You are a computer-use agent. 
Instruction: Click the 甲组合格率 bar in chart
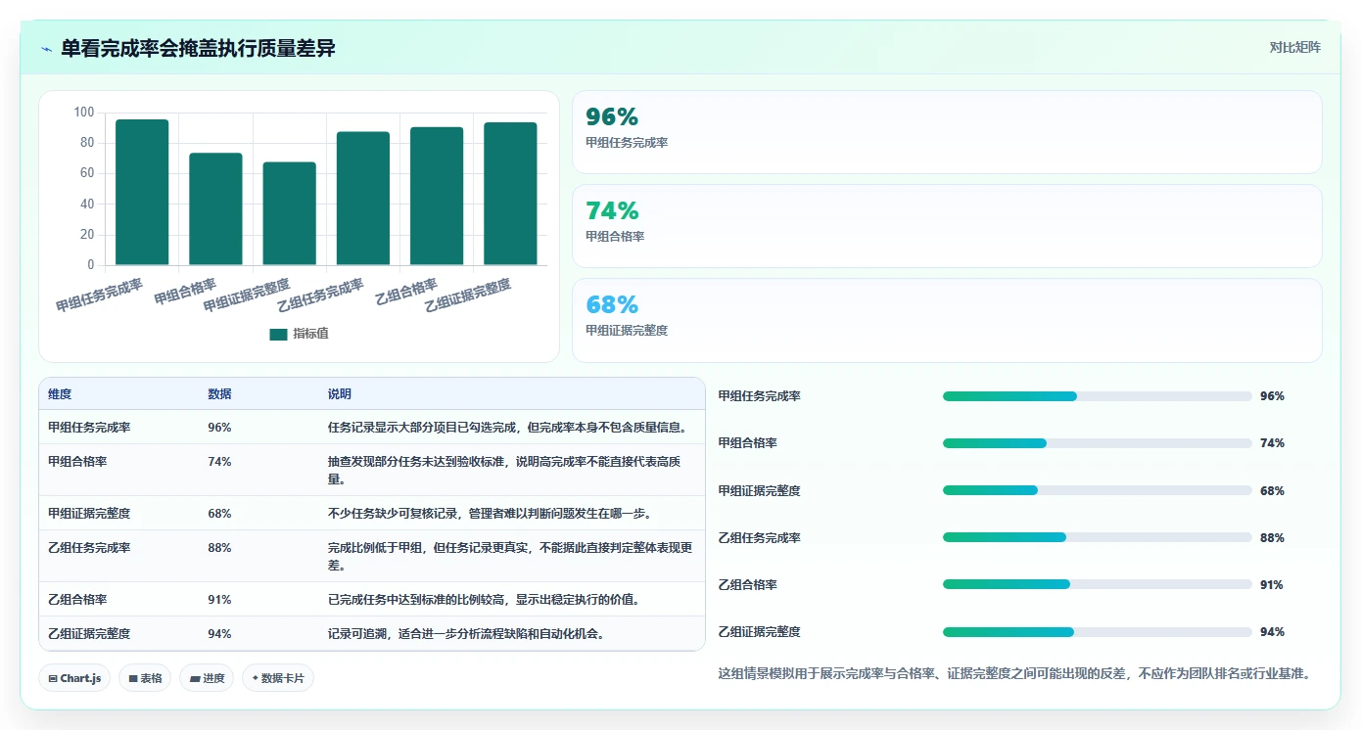(x=215, y=208)
